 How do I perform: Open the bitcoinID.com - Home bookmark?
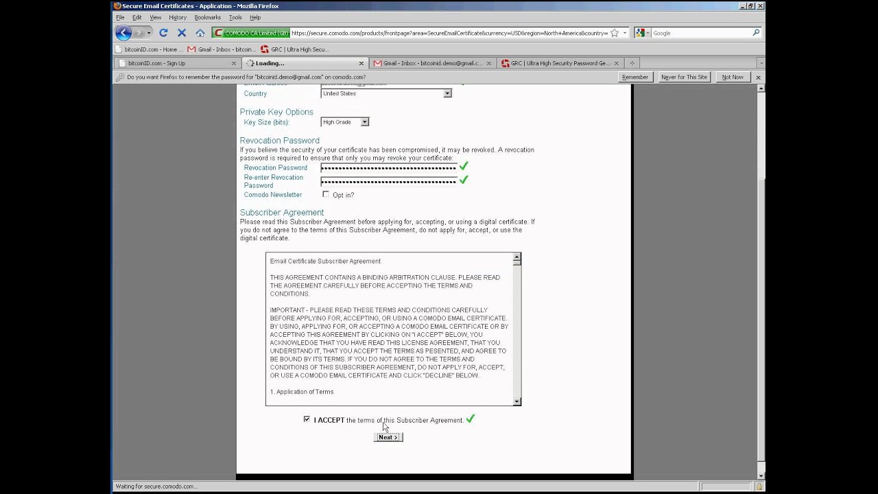click(x=150, y=49)
